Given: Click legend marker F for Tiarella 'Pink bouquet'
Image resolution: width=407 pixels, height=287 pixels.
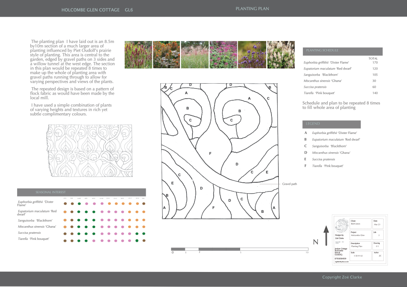Looking at the screenshot, I should 305,166.
